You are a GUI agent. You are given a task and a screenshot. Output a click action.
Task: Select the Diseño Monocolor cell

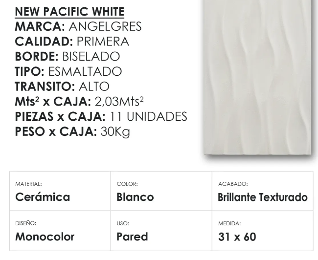pos(60,231)
